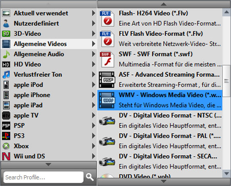The height and width of the screenshot is (186, 231).
Task: Click the HD Video icon
Action: point(6,65)
